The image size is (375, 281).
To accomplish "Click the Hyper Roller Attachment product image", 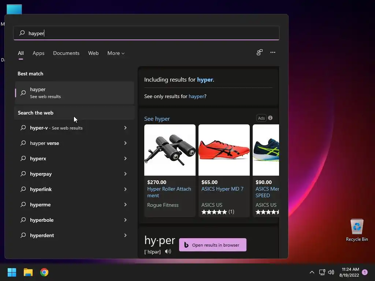I will (170, 150).
